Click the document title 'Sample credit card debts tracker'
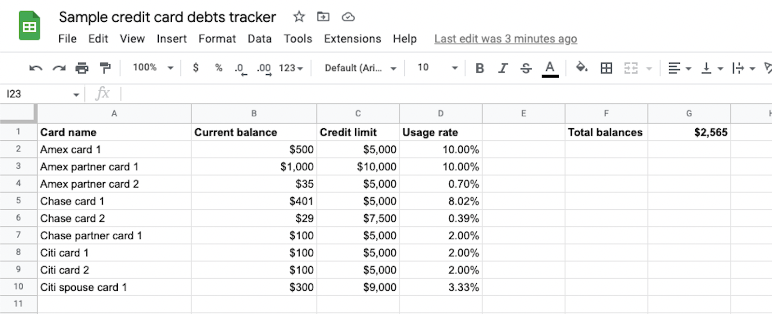 tap(167, 17)
